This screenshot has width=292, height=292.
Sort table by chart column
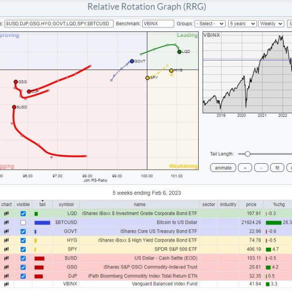click(6, 205)
